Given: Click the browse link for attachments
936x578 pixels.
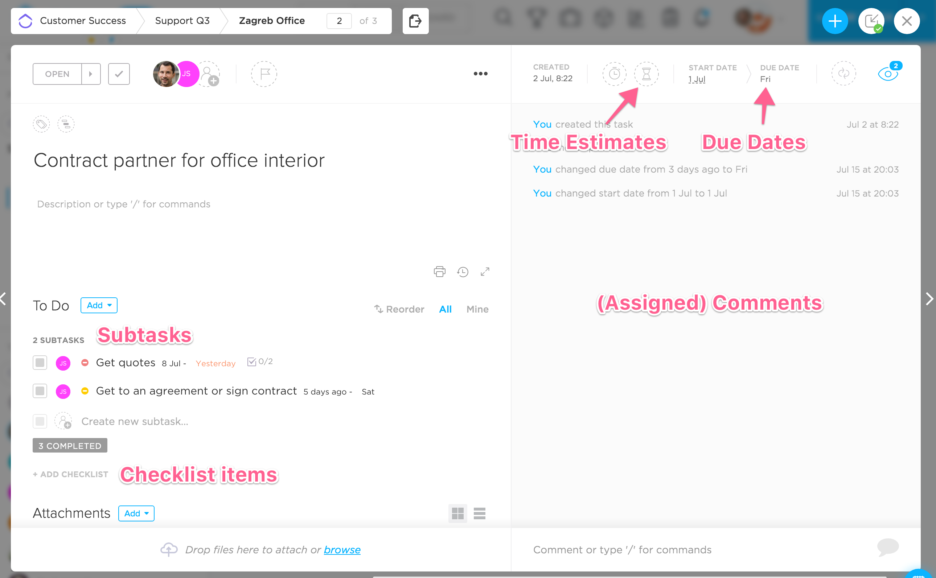Looking at the screenshot, I should (342, 550).
